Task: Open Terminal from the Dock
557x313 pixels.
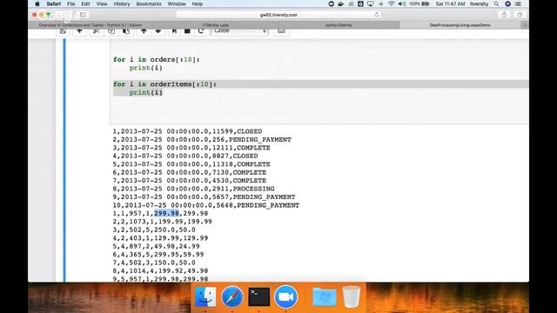Action: point(259,296)
